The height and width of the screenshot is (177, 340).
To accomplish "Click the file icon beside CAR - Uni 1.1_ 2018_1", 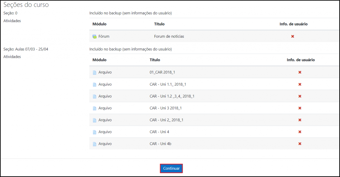I will tap(94, 84).
